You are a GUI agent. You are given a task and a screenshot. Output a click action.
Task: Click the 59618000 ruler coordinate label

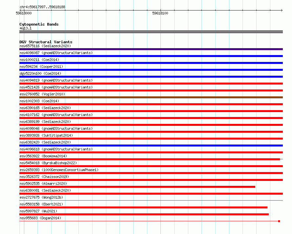click(x=24, y=13)
